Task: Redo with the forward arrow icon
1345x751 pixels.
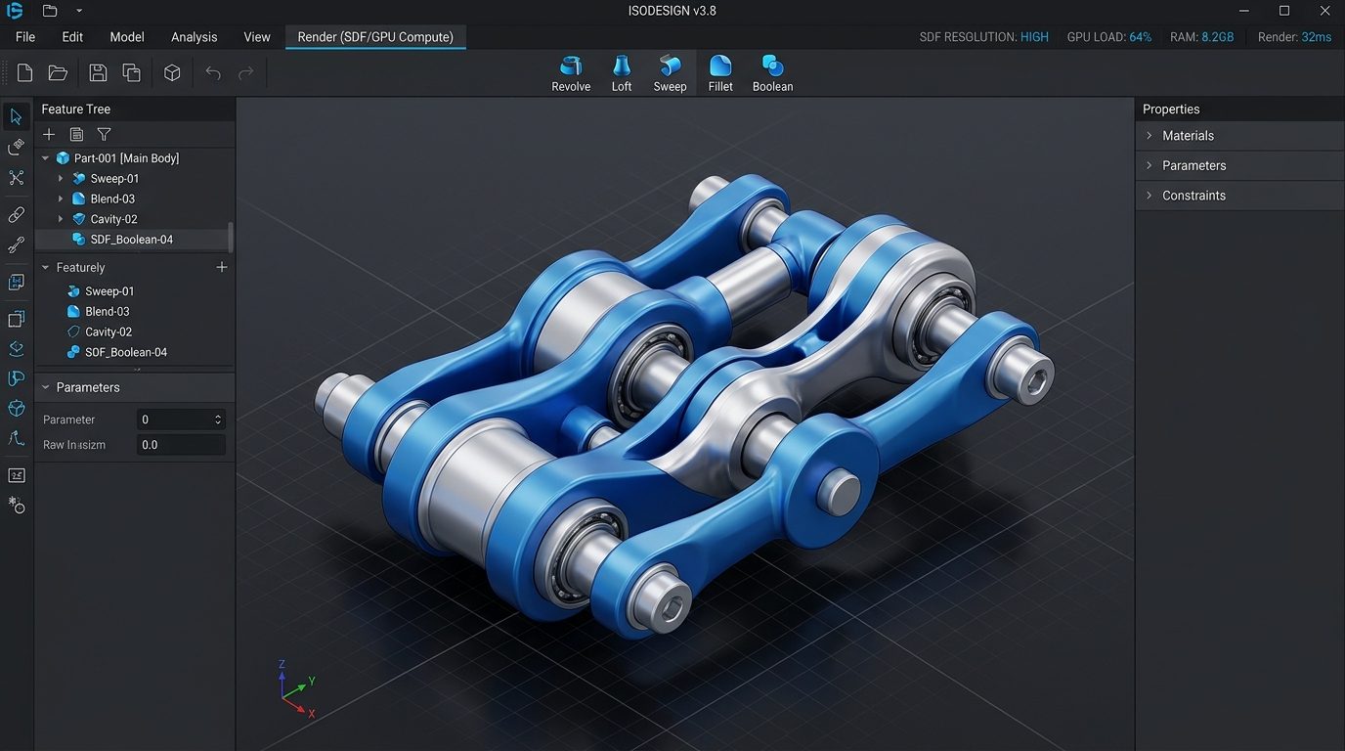Action: (x=246, y=72)
